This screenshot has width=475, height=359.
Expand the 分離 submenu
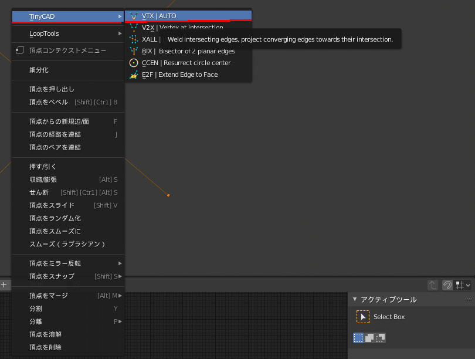point(68,321)
